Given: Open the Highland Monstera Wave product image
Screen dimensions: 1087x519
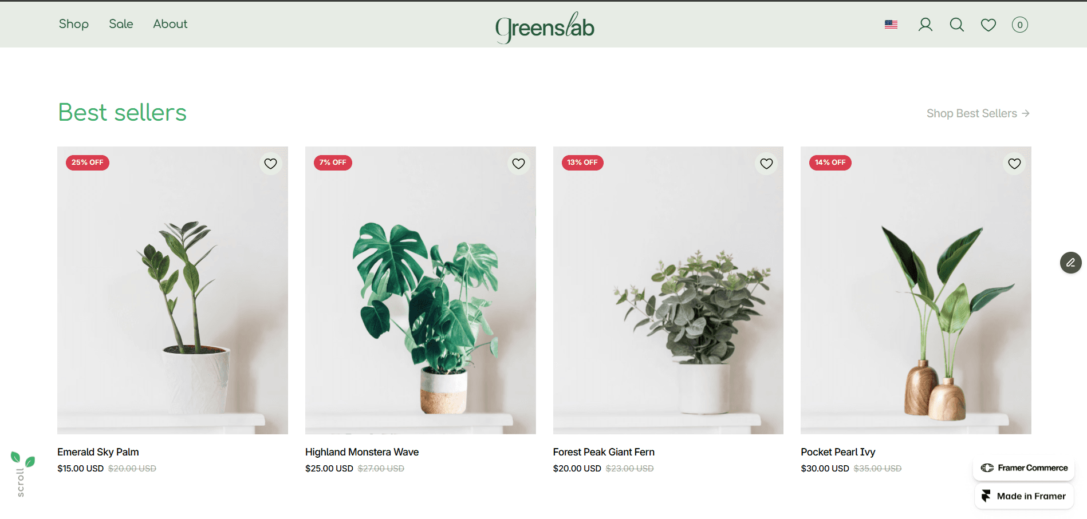Looking at the screenshot, I should (420, 290).
